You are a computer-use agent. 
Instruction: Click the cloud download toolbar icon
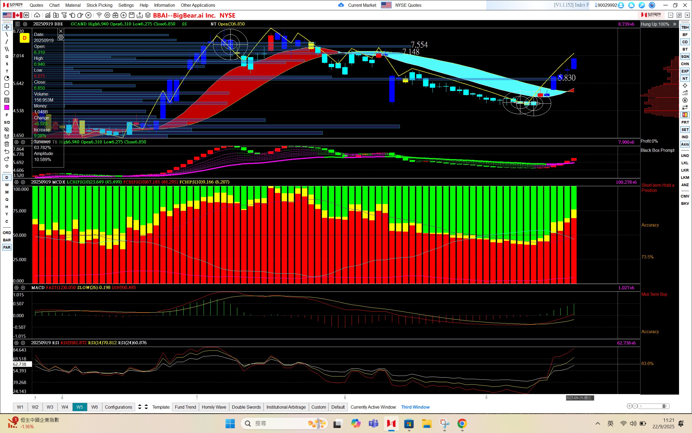click(x=37, y=15)
